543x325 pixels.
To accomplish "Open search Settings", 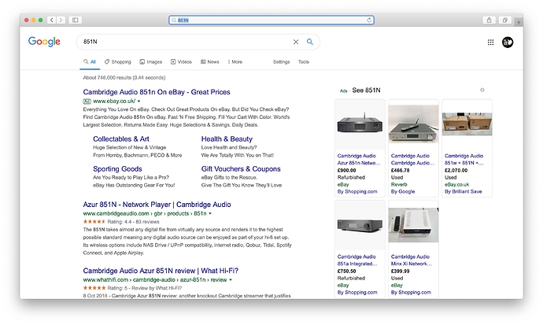I will (x=281, y=61).
